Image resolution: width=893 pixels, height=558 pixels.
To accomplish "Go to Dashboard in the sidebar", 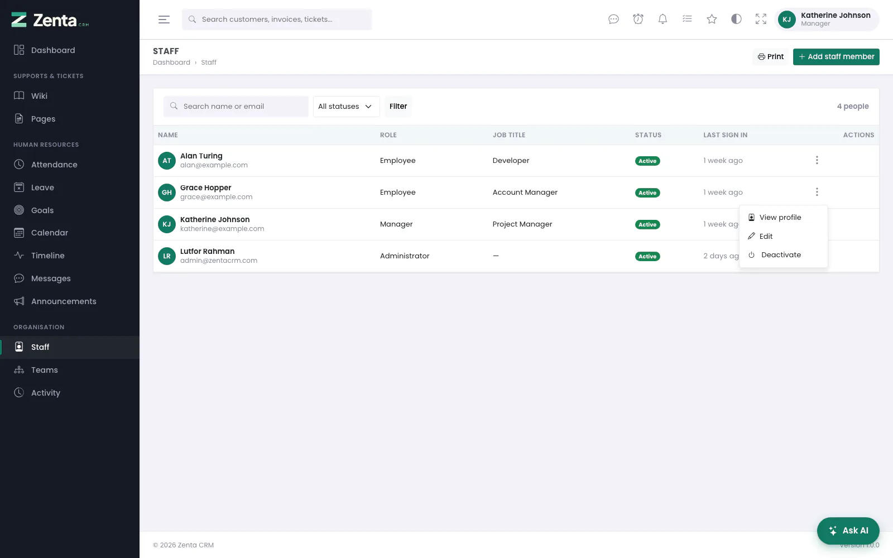I will pyautogui.click(x=70, y=50).
